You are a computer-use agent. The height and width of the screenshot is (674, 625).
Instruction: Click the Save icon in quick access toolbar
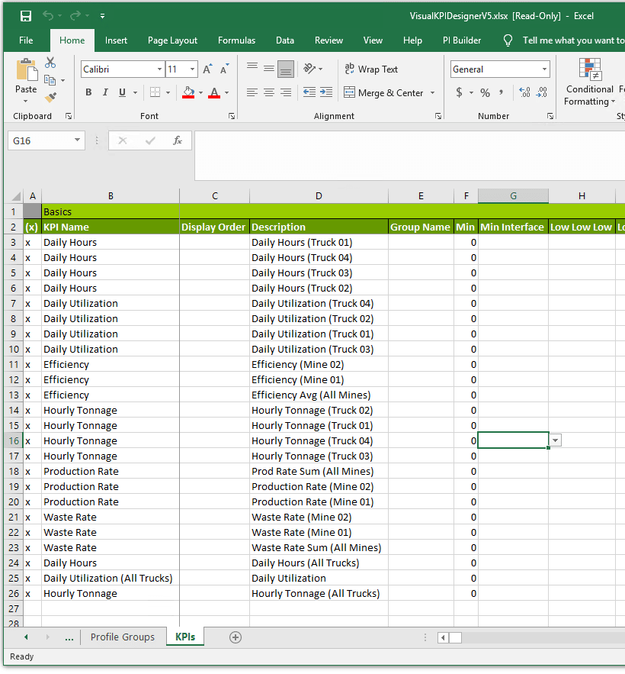pyautogui.click(x=25, y=16)
